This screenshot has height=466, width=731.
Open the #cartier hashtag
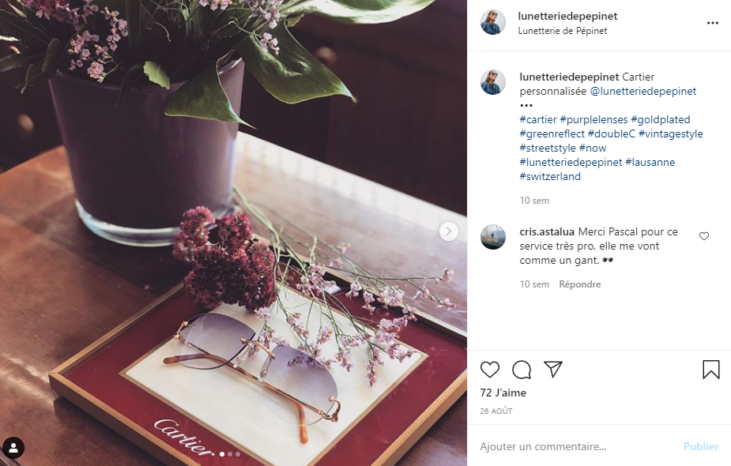pyautogui.click(x=538, y=120)
